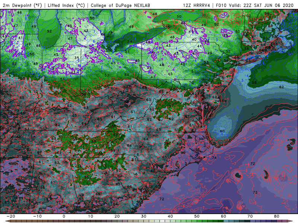Click the "39" dewpoint value on the map
Image resolution: width=298 pixels, height=223 pixels.
click(77, 58)
